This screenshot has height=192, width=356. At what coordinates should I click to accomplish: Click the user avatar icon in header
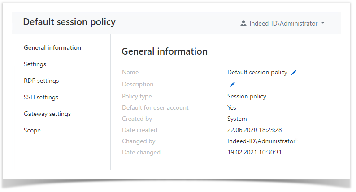point(243,24)
